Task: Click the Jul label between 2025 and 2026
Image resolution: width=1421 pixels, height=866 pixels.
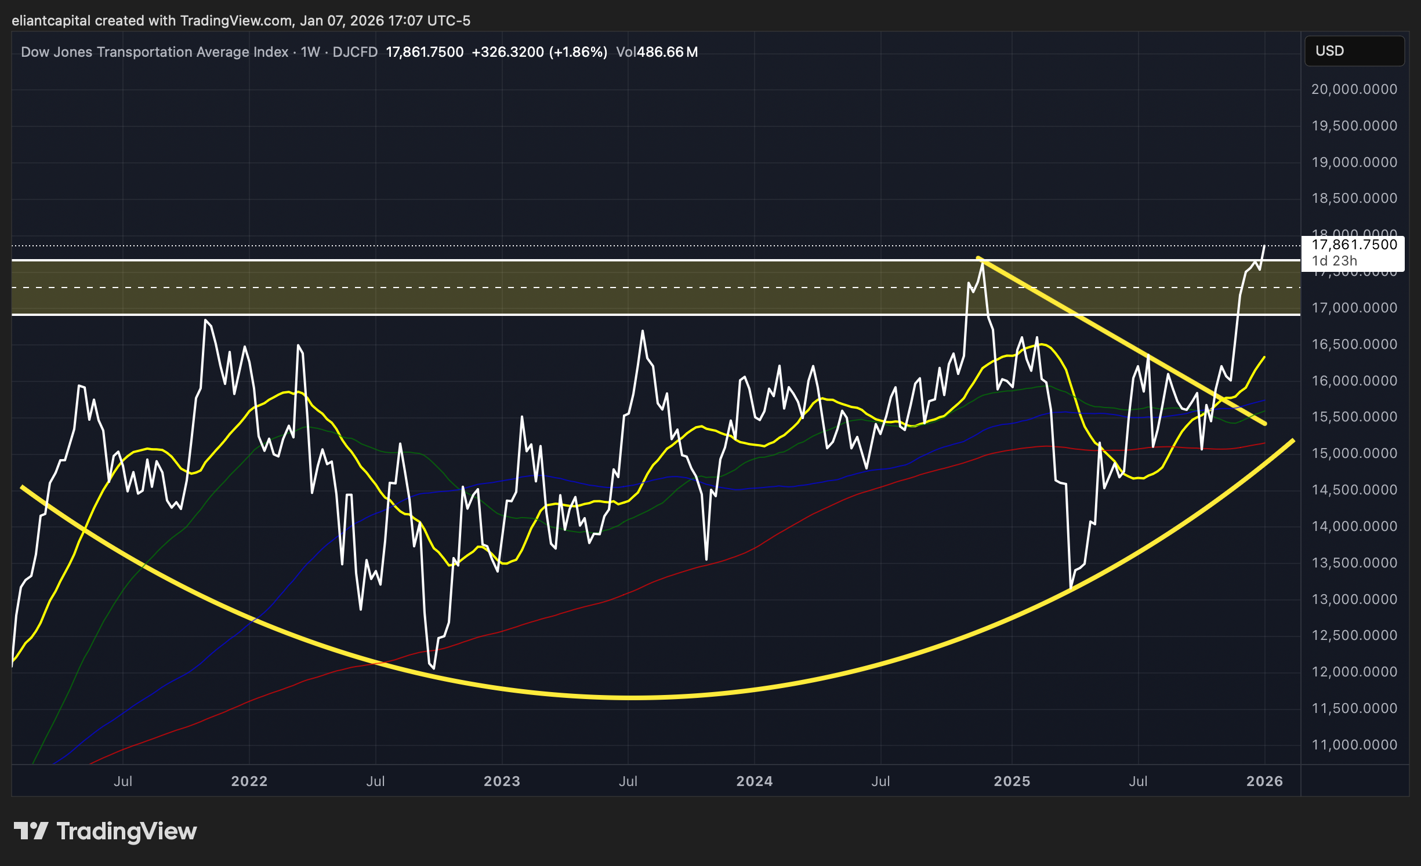Action: 1138,781
